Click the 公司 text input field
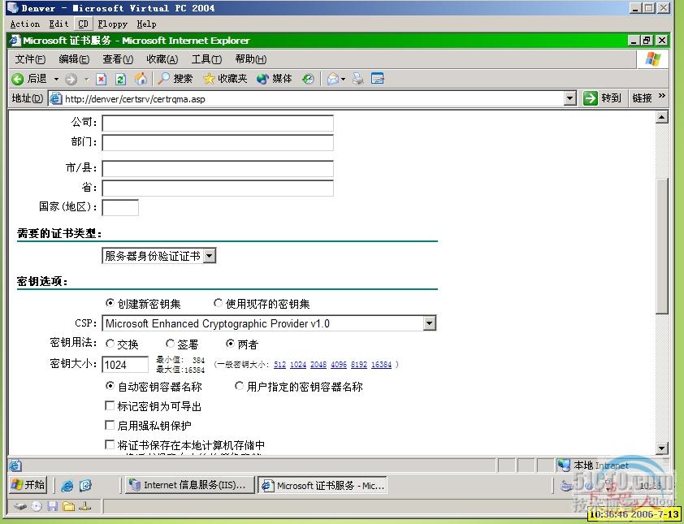 tap(218, 123)
